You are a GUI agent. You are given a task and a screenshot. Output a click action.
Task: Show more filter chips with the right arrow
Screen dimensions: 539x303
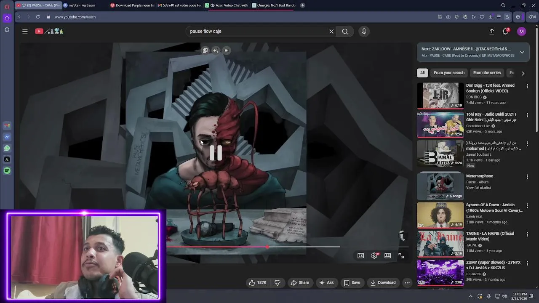click(523, 73)
